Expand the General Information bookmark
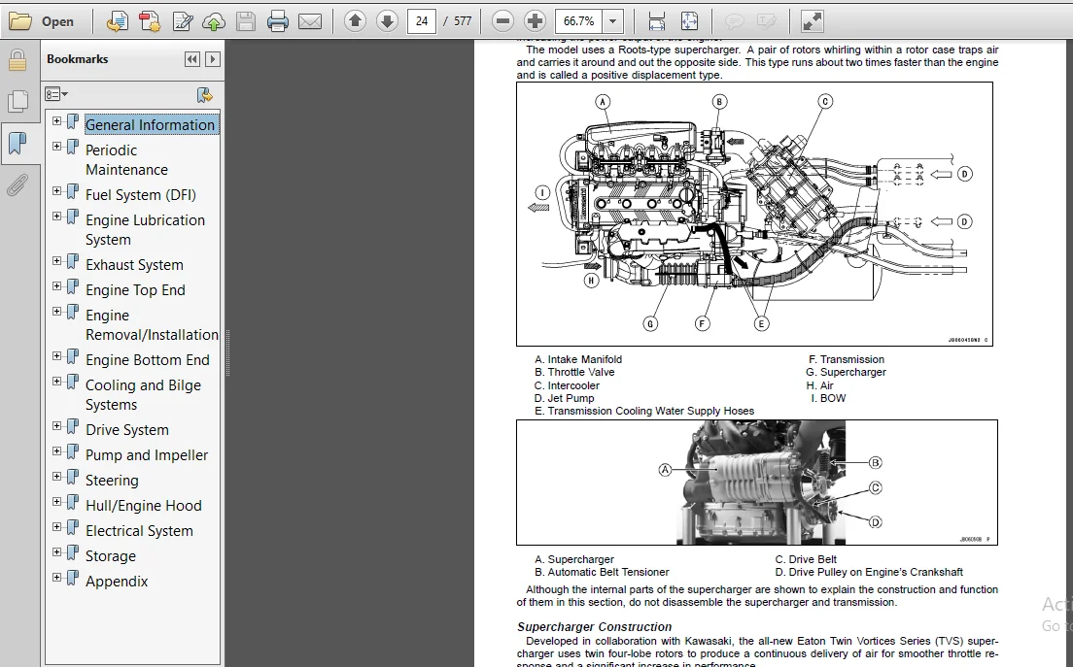Viewport: 1073px width, 667px height. 56,121
